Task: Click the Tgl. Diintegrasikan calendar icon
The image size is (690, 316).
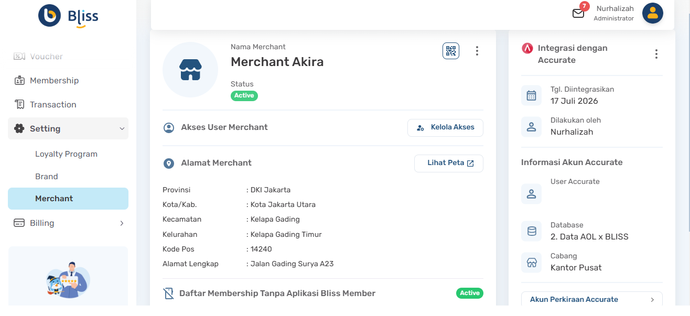Action: [x=531, y=95]
